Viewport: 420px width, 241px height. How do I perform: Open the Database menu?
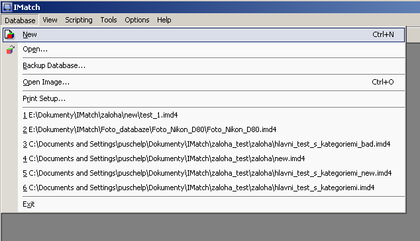point(20,20)
